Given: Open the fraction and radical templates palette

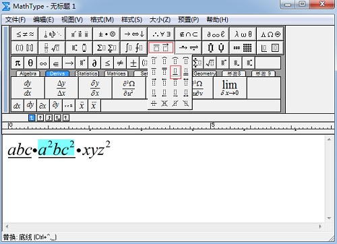Looking at the screenshot, I should pyautogui.click(x=52, y=48).
